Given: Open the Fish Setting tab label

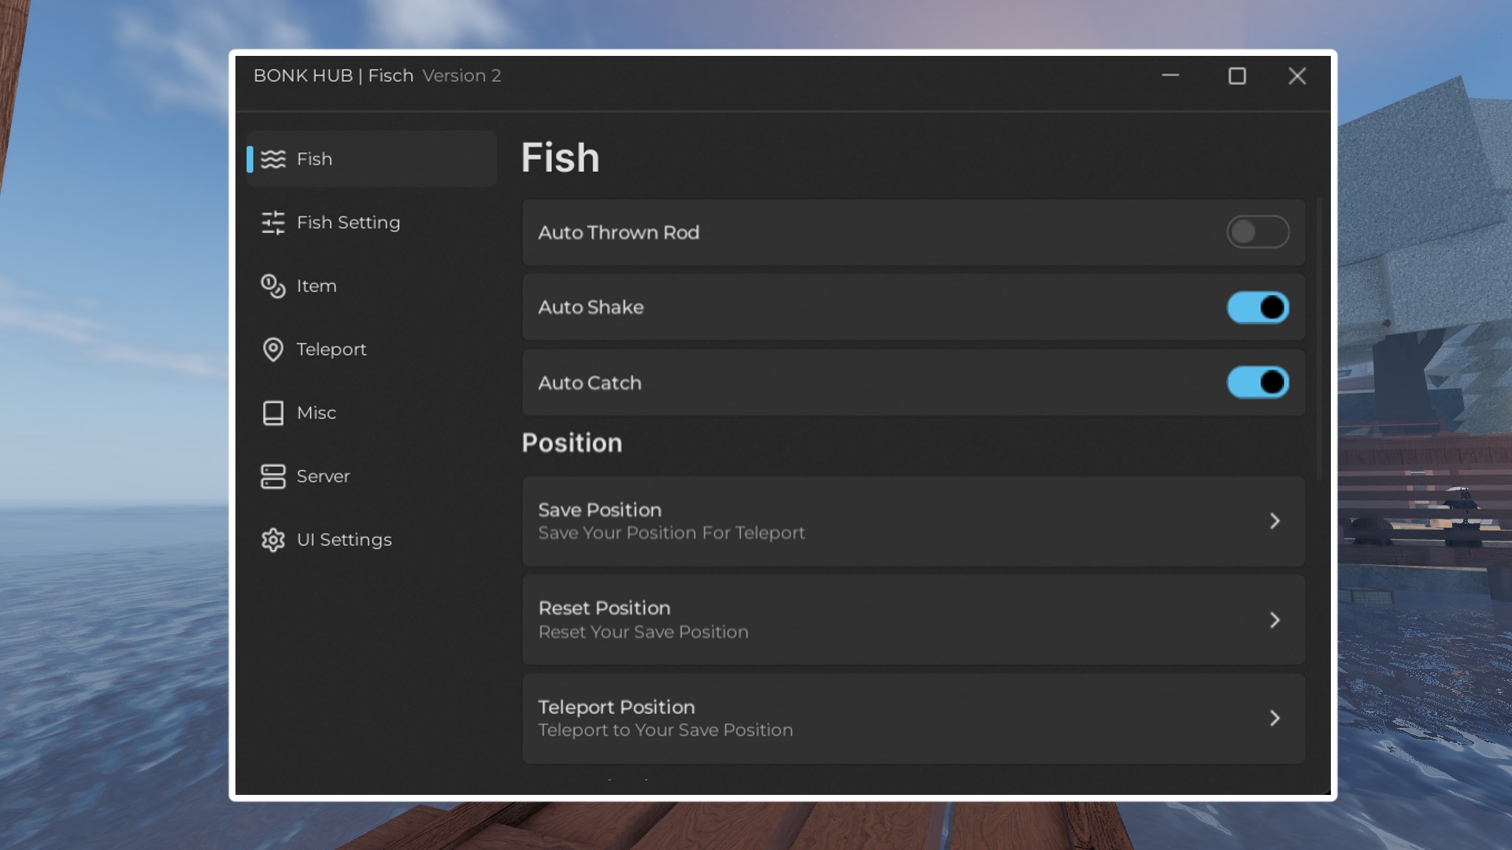Looking at the screenshot, I should pyautogui.click(x=348, y=223).
